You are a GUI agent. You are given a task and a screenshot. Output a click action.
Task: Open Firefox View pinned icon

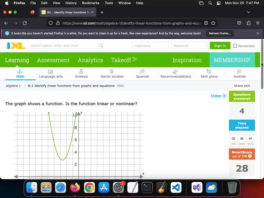point(32,12)
